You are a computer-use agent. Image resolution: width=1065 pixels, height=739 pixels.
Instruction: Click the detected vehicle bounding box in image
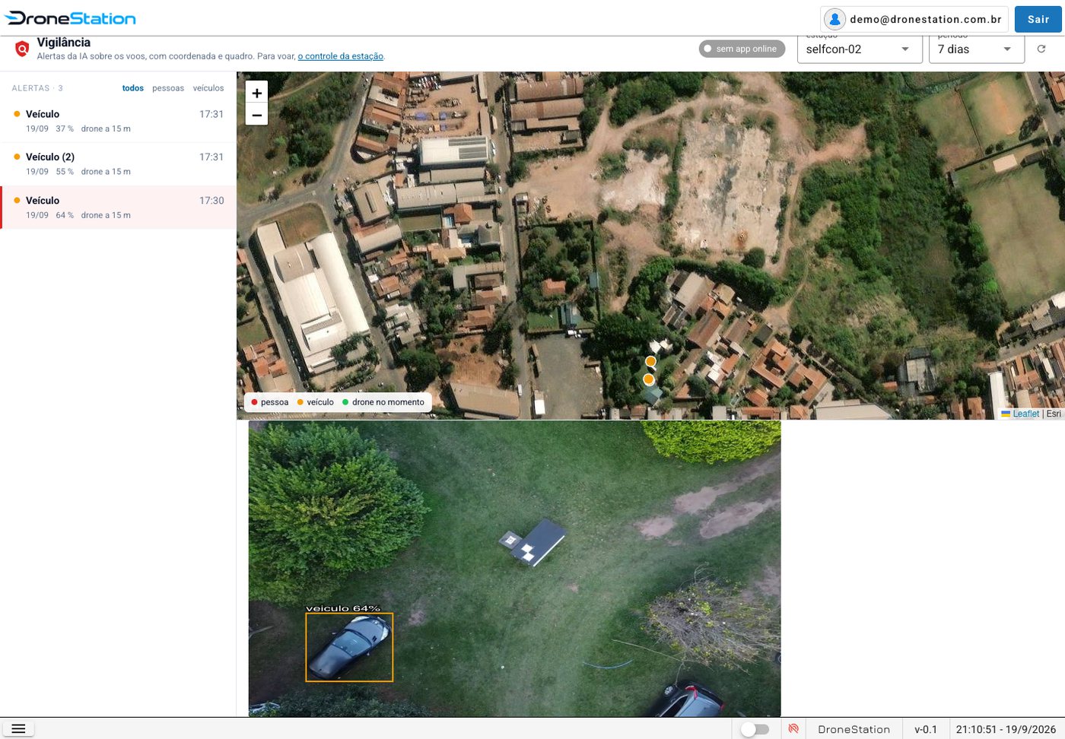click(x=349, y=647)
